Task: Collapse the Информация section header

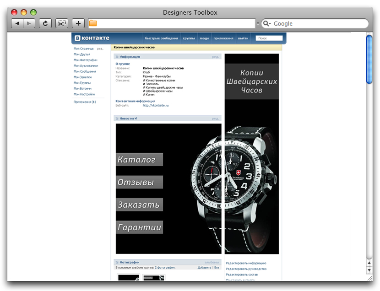Action: click(x=130, y=57)
